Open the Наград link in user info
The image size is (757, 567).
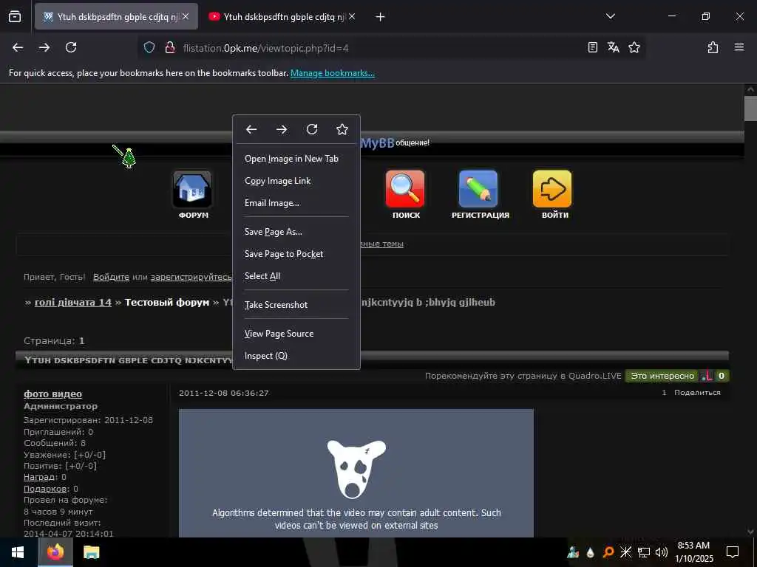(x=40, y=478)
